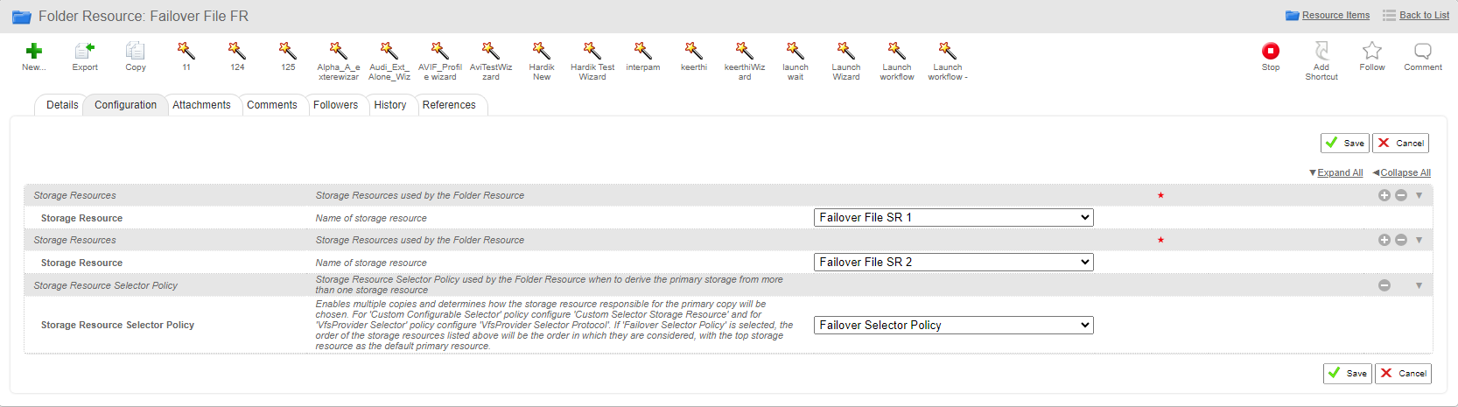This screenshot has width=1458, height=407.
Task: Click the New resource plus icon
Action: coord(33,51)
